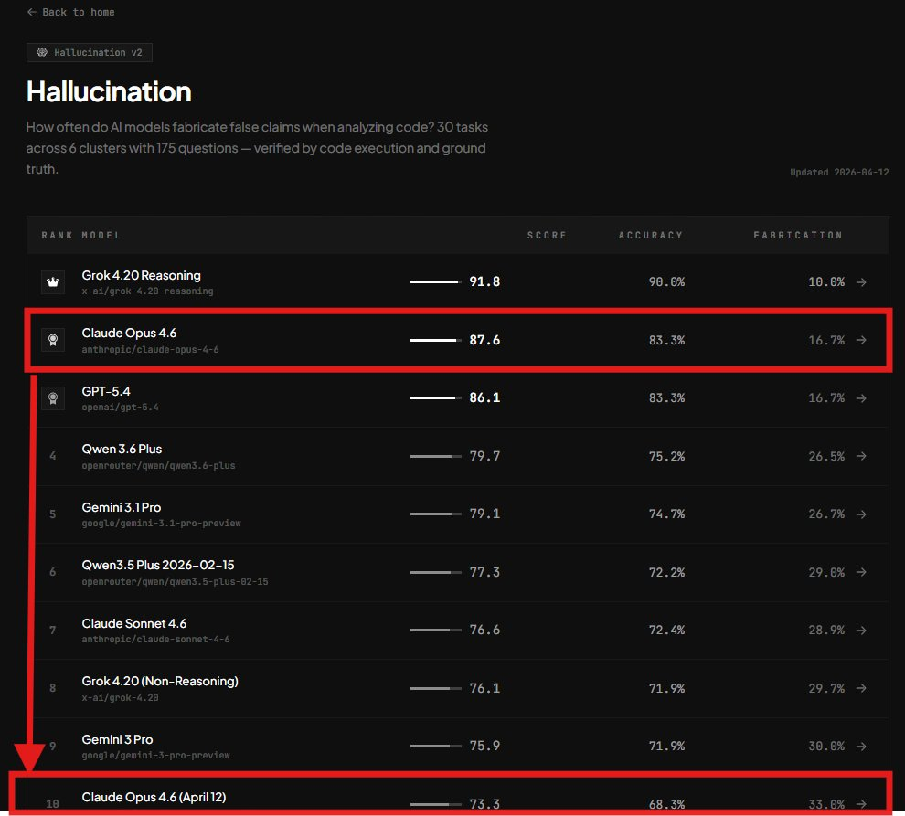Screen dimensions: 905x816
Task: Click the RANK column header
Action: 57,236
